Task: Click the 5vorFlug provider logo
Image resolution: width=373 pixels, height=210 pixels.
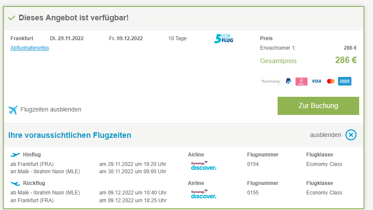Action: coord(224,38)
